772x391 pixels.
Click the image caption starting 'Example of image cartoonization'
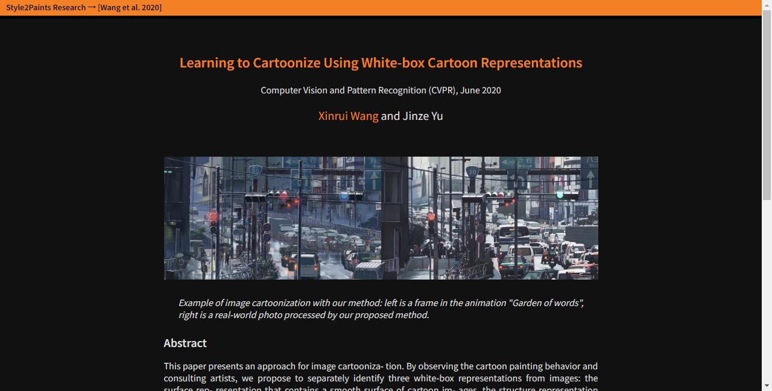381,308
